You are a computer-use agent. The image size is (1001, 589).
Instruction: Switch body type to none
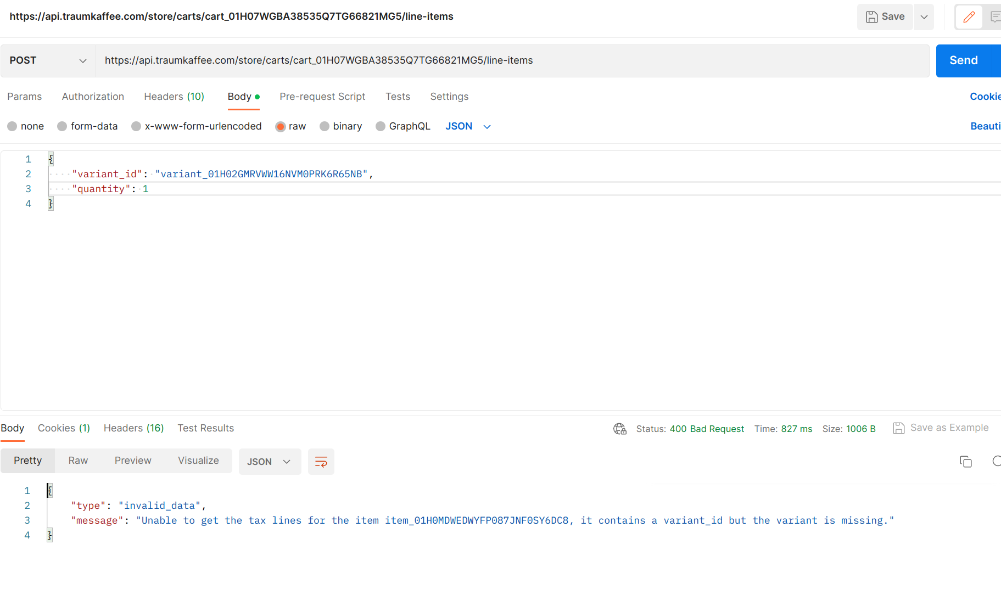12,126
